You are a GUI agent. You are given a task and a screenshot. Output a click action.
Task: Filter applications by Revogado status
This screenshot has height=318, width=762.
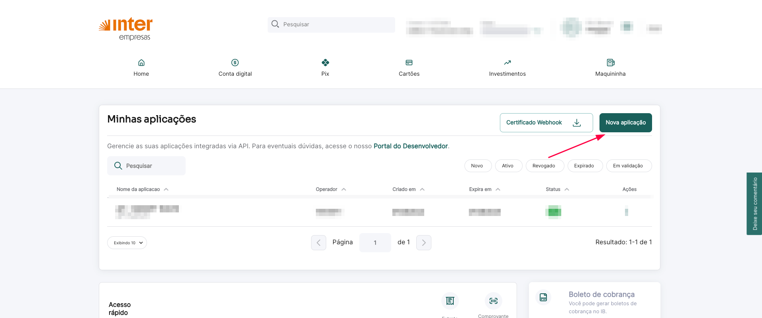click(x=545, y=166)
